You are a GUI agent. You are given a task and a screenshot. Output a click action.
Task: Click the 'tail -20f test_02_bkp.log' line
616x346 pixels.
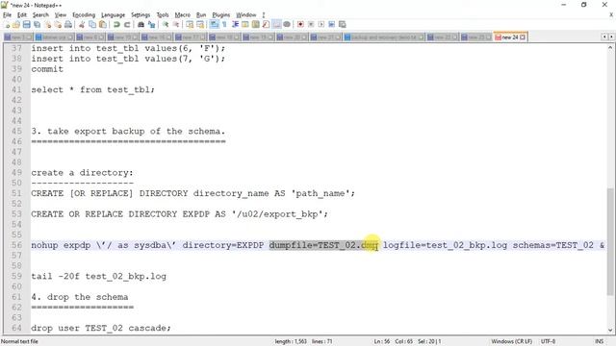coord(98,276)
